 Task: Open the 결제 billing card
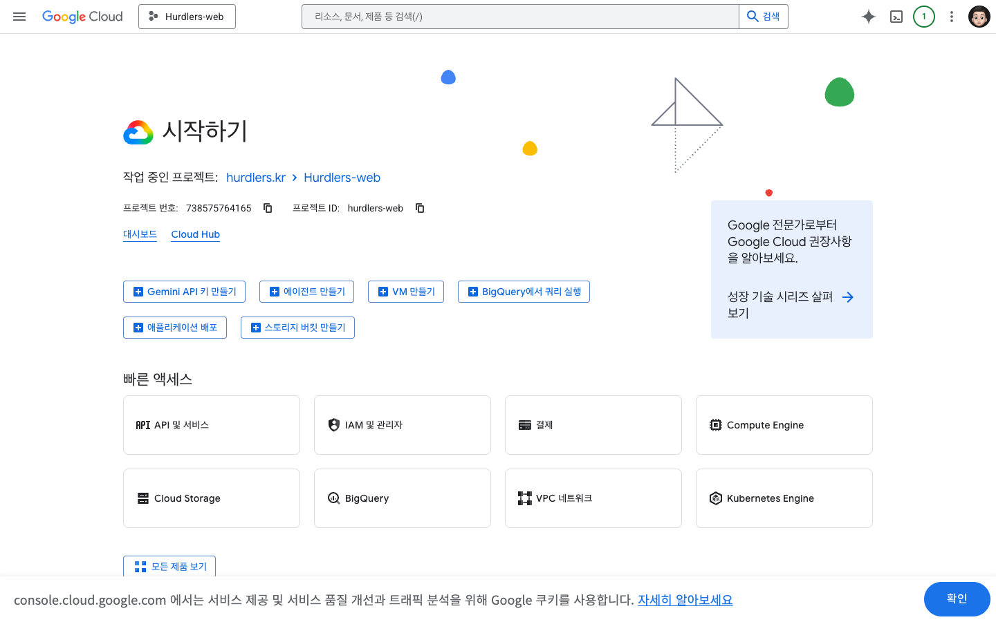593,425
